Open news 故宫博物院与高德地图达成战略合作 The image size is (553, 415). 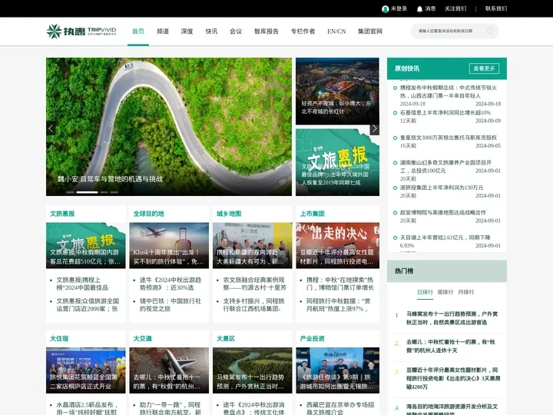pyautogui.click(x=443, y=212)
